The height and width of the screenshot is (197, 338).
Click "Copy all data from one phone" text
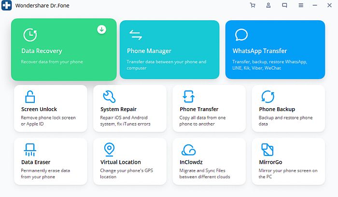202,121
